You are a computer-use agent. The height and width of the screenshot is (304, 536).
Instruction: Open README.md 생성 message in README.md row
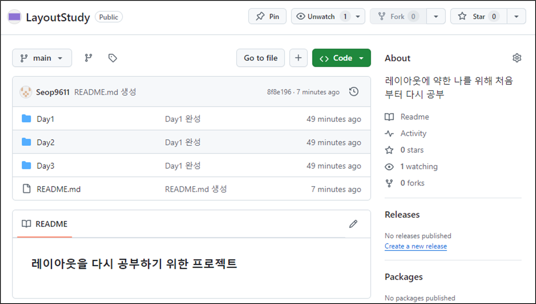tap(196, 189)
